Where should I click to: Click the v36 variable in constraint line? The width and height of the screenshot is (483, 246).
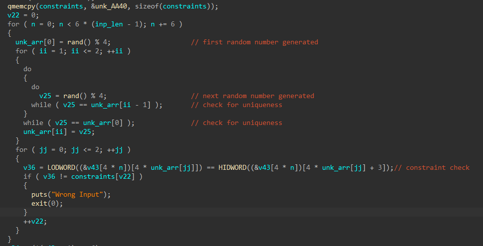29,167
